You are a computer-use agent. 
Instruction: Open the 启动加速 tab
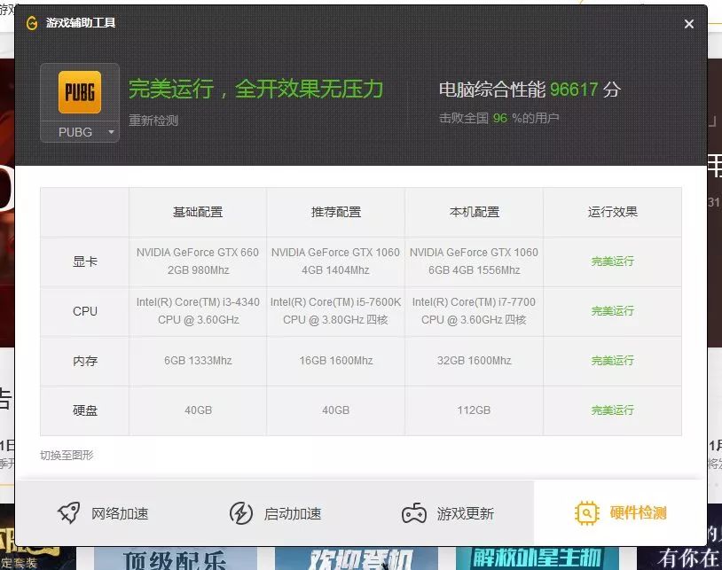275,513
